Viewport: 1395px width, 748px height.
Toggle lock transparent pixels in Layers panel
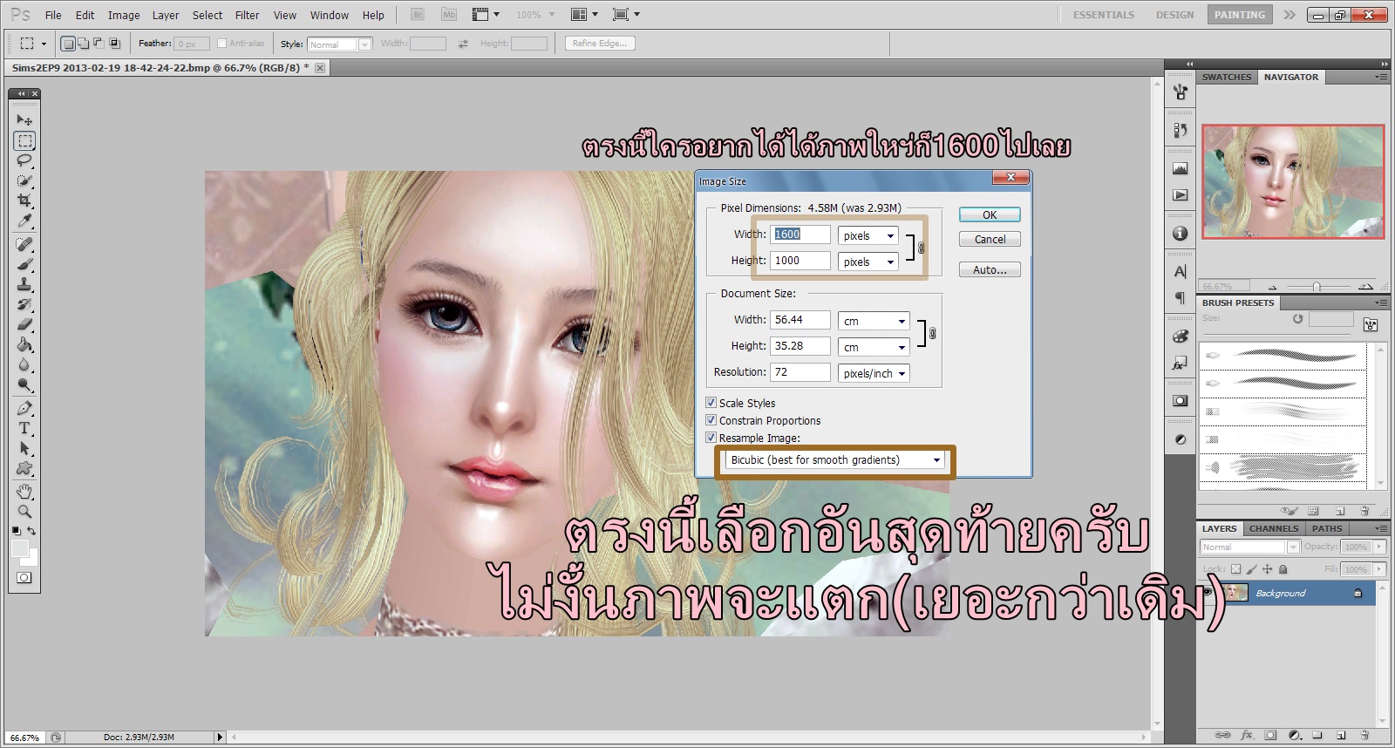coord(1235,569)
